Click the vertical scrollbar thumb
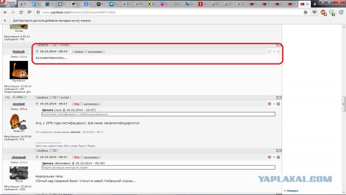 click(344, 104)
